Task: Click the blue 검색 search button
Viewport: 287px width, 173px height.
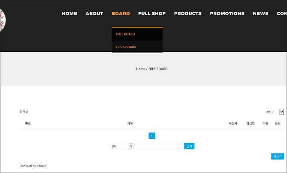Action: pyautogui.click(x=189, y=146)
